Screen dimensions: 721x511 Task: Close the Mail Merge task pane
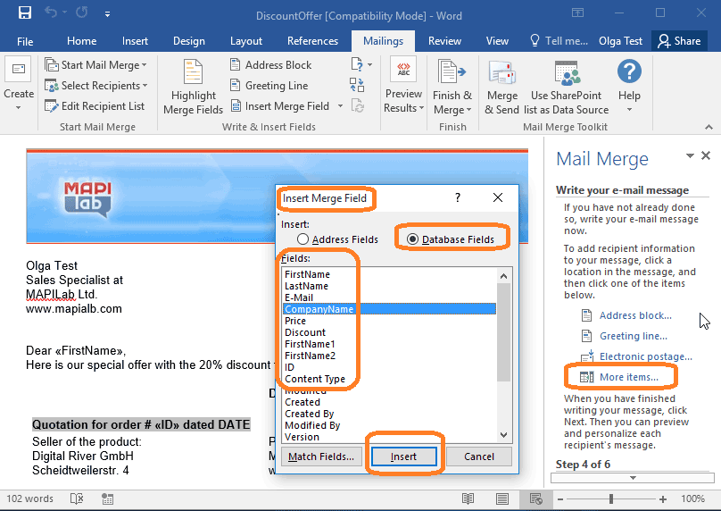tap(706, 155)
